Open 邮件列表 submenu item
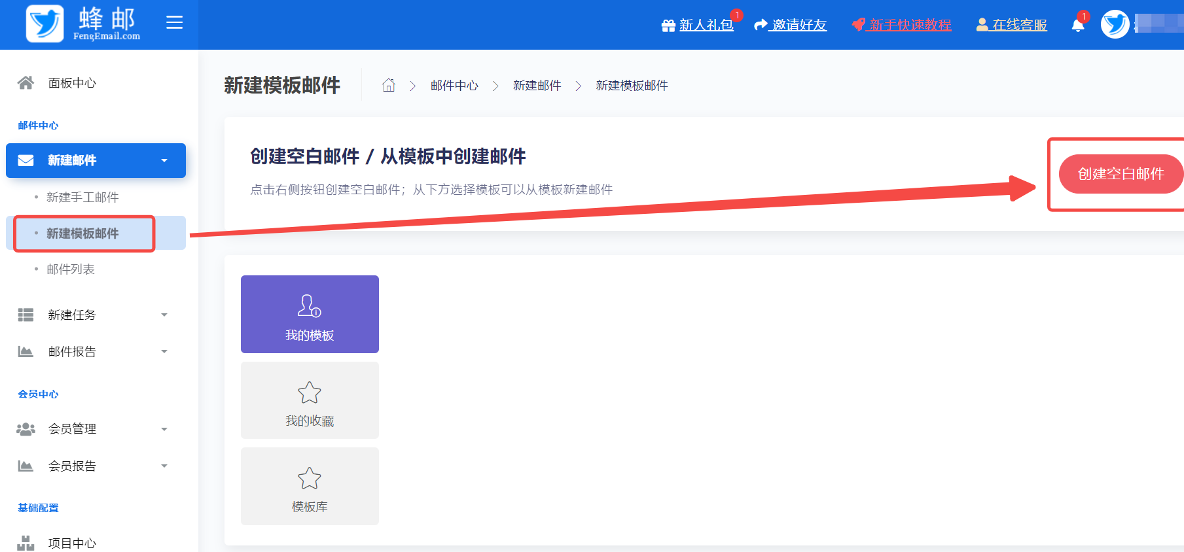1184x552 pixels. pos(71,269)
